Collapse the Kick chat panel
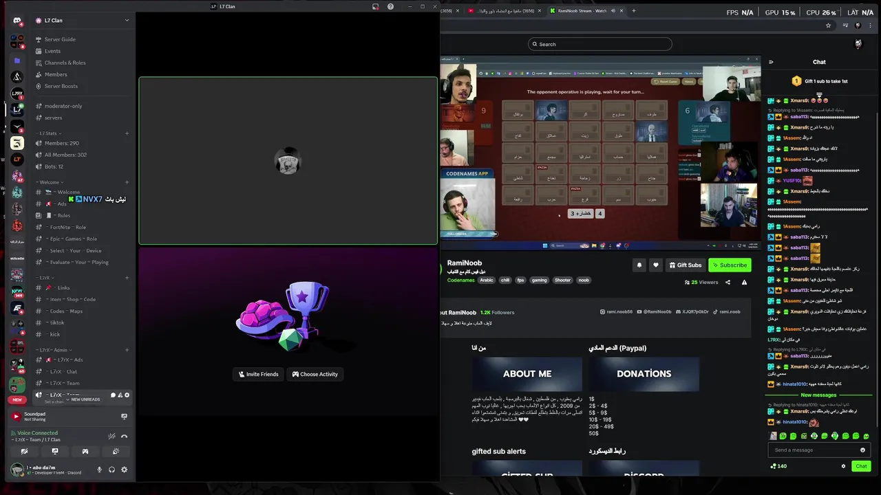 pos(771,62)
